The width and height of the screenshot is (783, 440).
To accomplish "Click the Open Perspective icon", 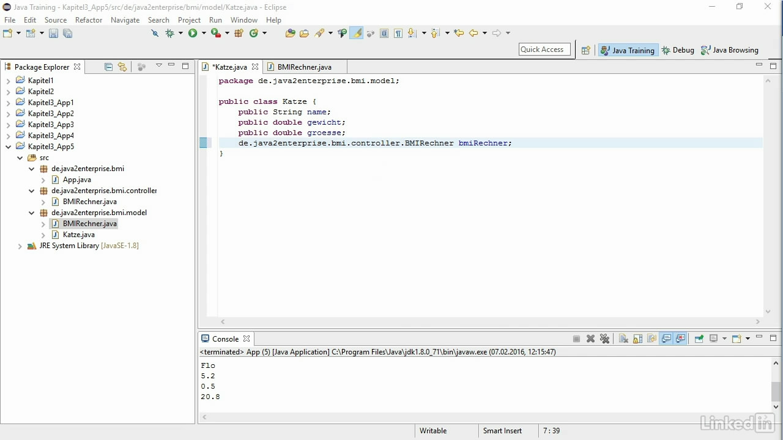I will pyautogui.click(x=585, y=50).
